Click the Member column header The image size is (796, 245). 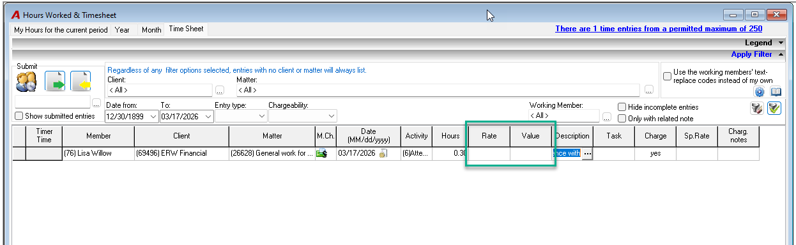[98, 136]
